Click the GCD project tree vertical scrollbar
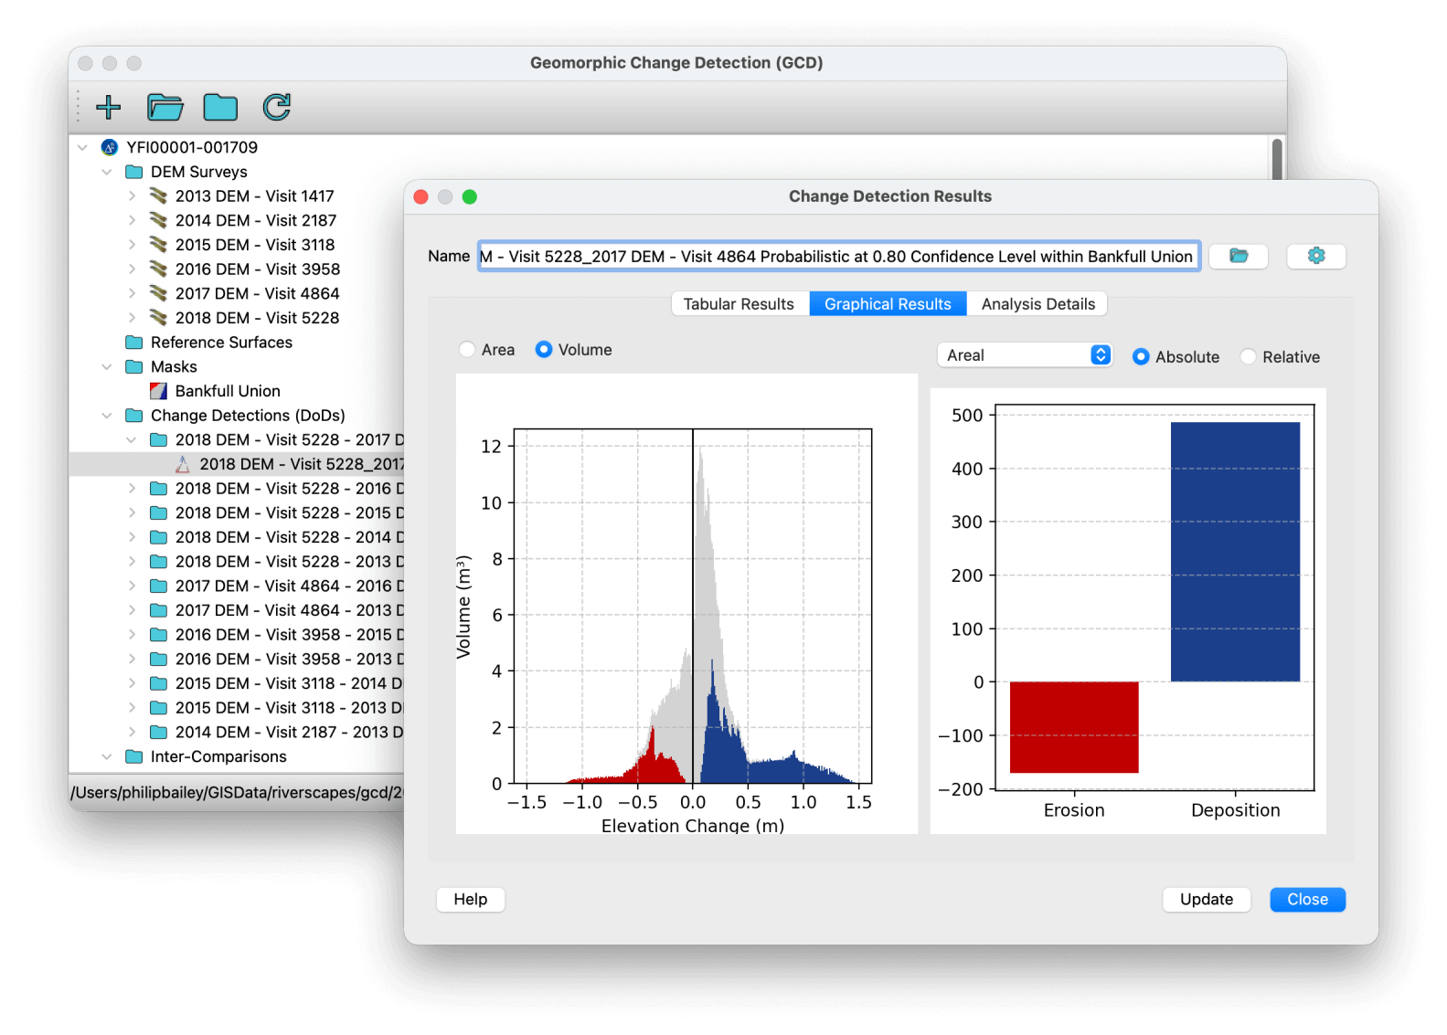 1277,160
